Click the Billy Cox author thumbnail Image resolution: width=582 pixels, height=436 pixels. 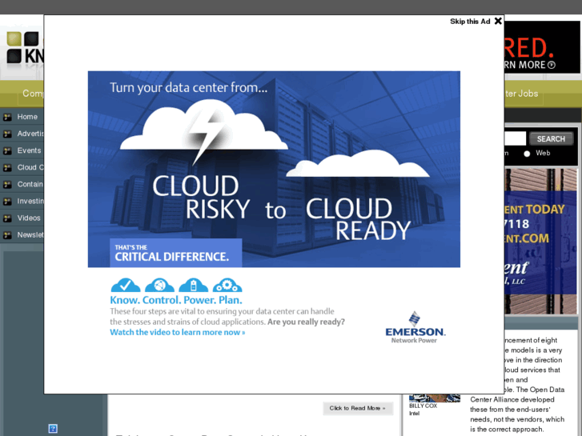pyautogui.click(x=435, y=398)
